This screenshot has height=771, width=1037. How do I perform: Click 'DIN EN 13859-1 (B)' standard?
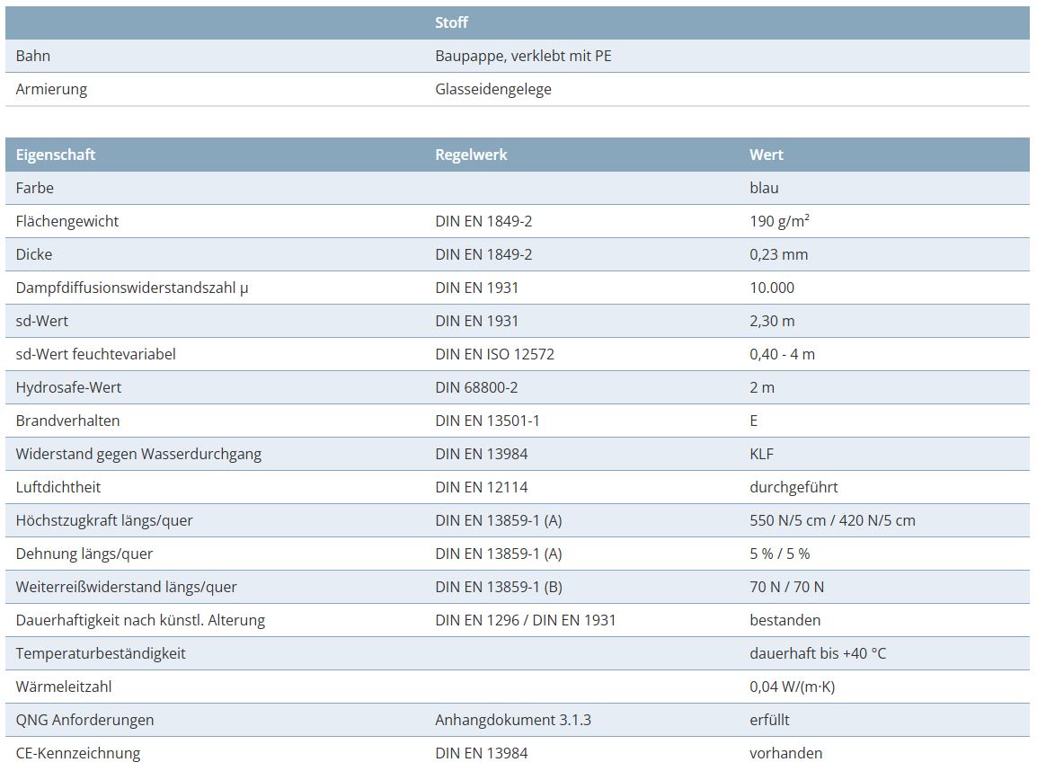pos(499,587)
